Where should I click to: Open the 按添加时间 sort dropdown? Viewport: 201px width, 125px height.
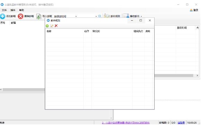[76, 16]
